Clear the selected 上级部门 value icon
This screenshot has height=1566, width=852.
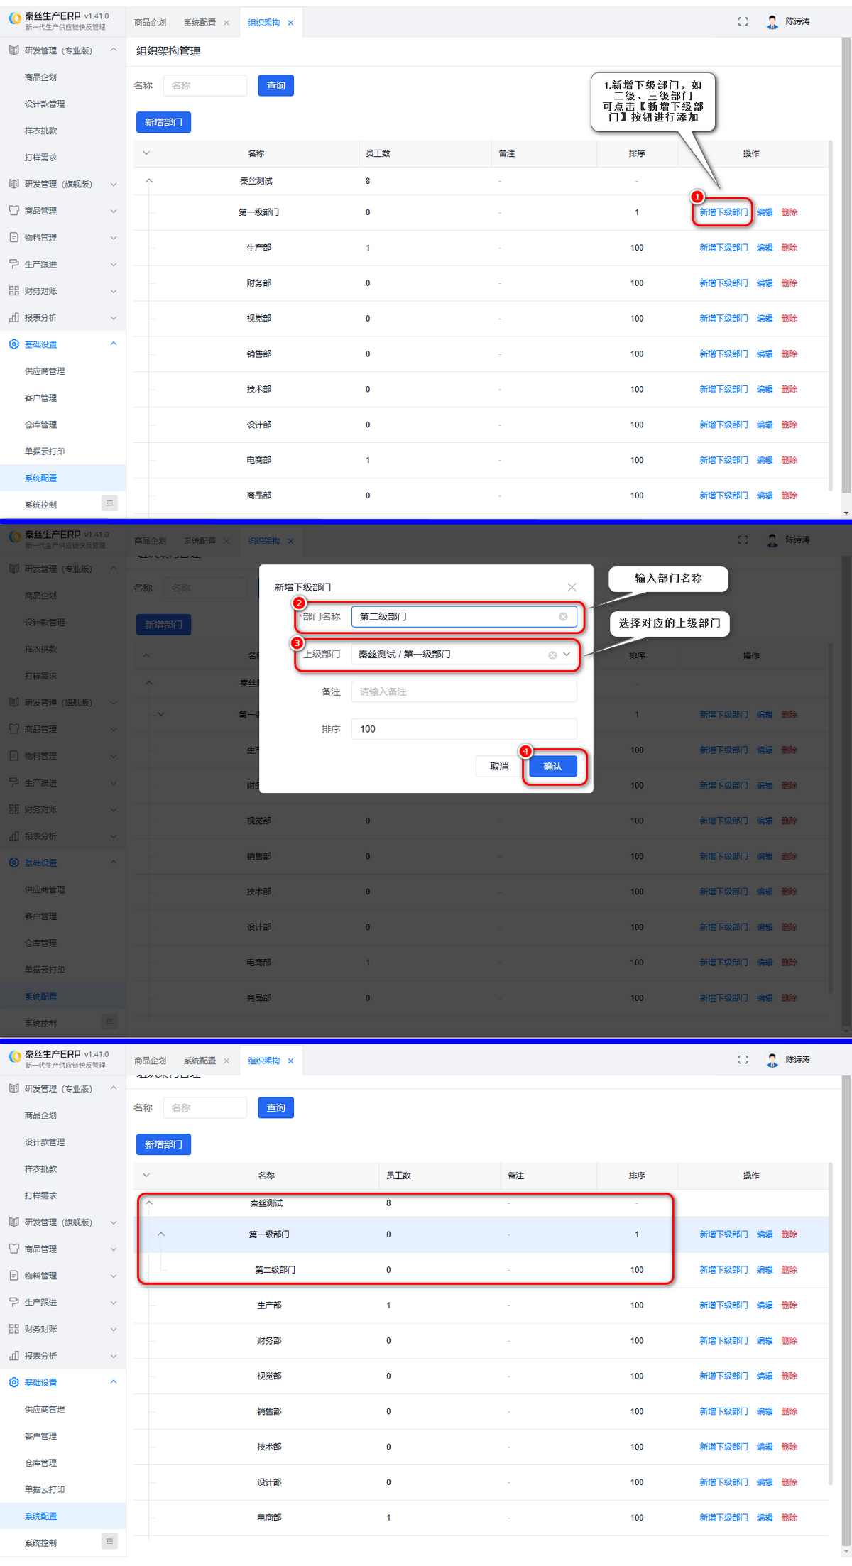tap(552, 655)
